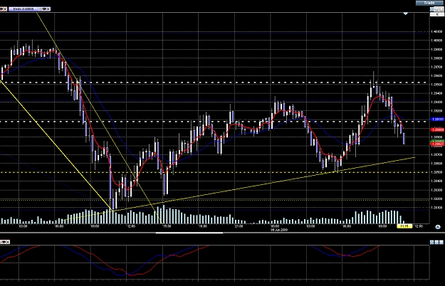Click the middle icon of the oscillator panel controls

point(436,242)
